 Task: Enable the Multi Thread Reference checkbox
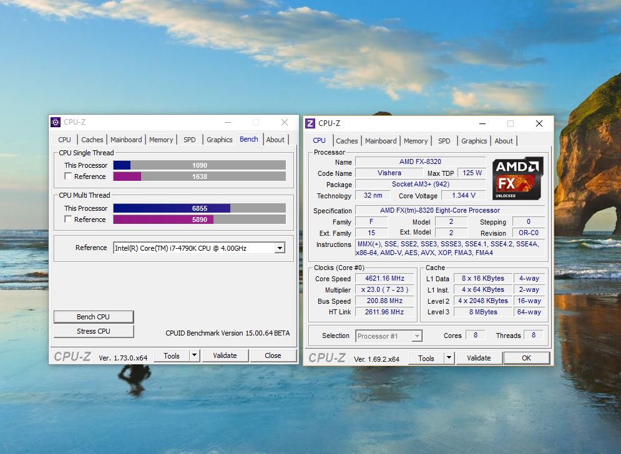point(68,220)
